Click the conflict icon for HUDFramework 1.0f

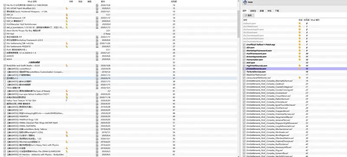(67, 18)
